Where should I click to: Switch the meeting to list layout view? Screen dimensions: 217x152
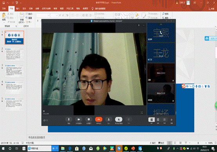[165, 119]
